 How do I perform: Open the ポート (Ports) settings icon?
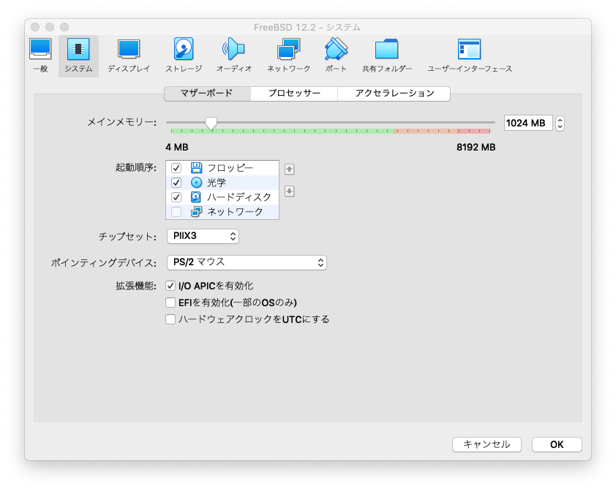tap(336, 56)
